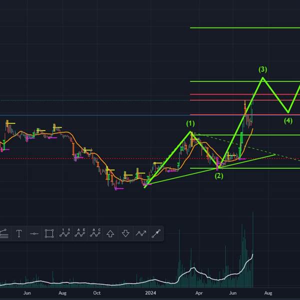This screenshot has height=300, width=300.
Task: Select the Arrow Down marker tool
Action: 125,233
